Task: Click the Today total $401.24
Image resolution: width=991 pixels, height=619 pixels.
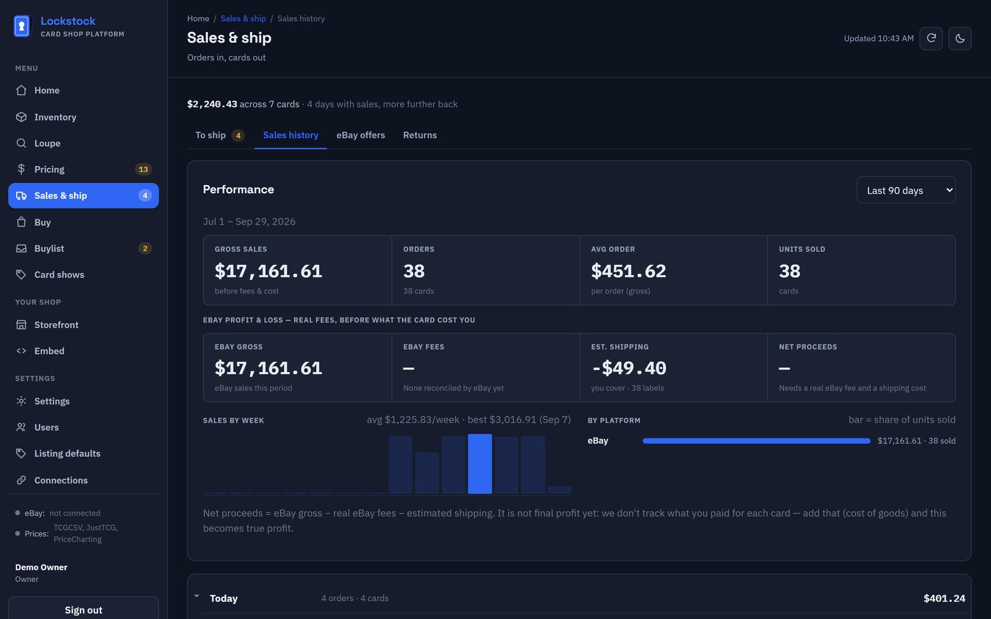Action: point(944,598)
